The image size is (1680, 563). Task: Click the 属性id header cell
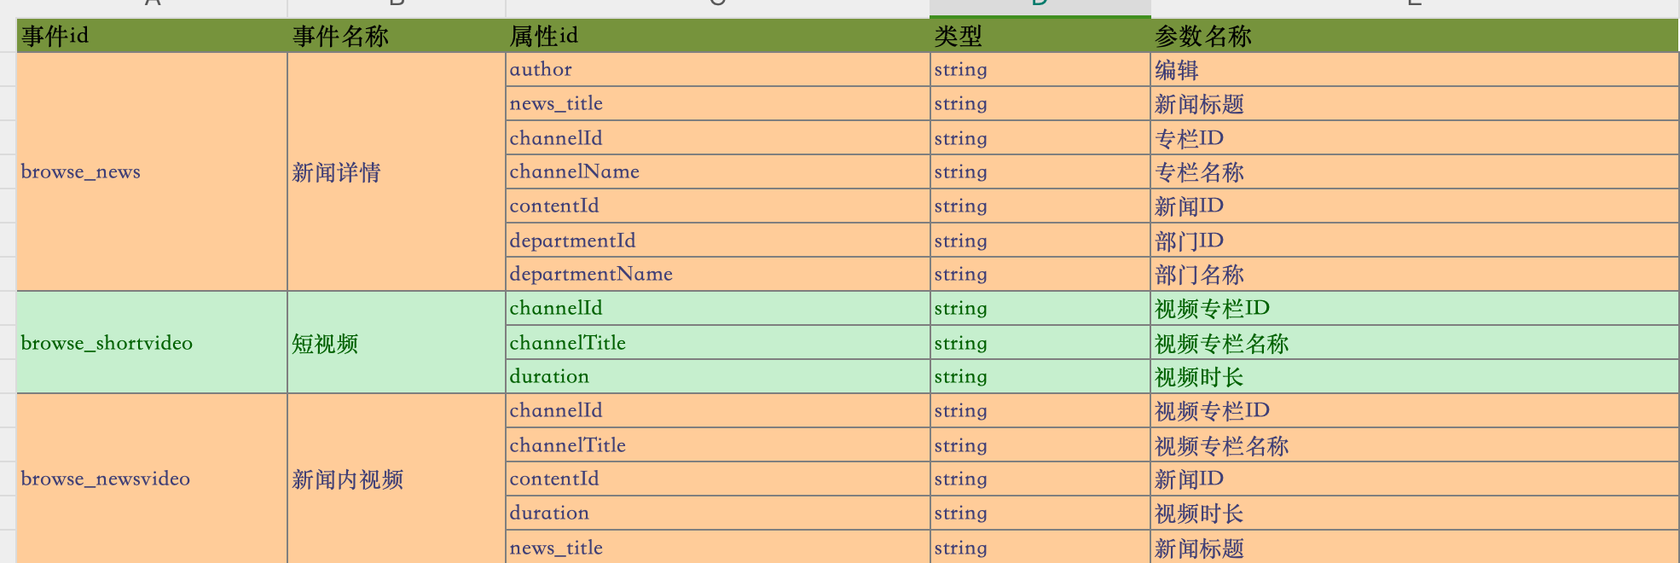pos(718,36)
